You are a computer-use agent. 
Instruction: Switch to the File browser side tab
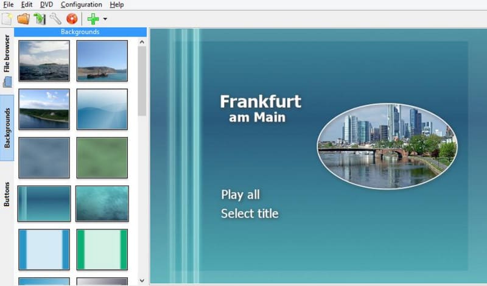[x=7, y=55]
